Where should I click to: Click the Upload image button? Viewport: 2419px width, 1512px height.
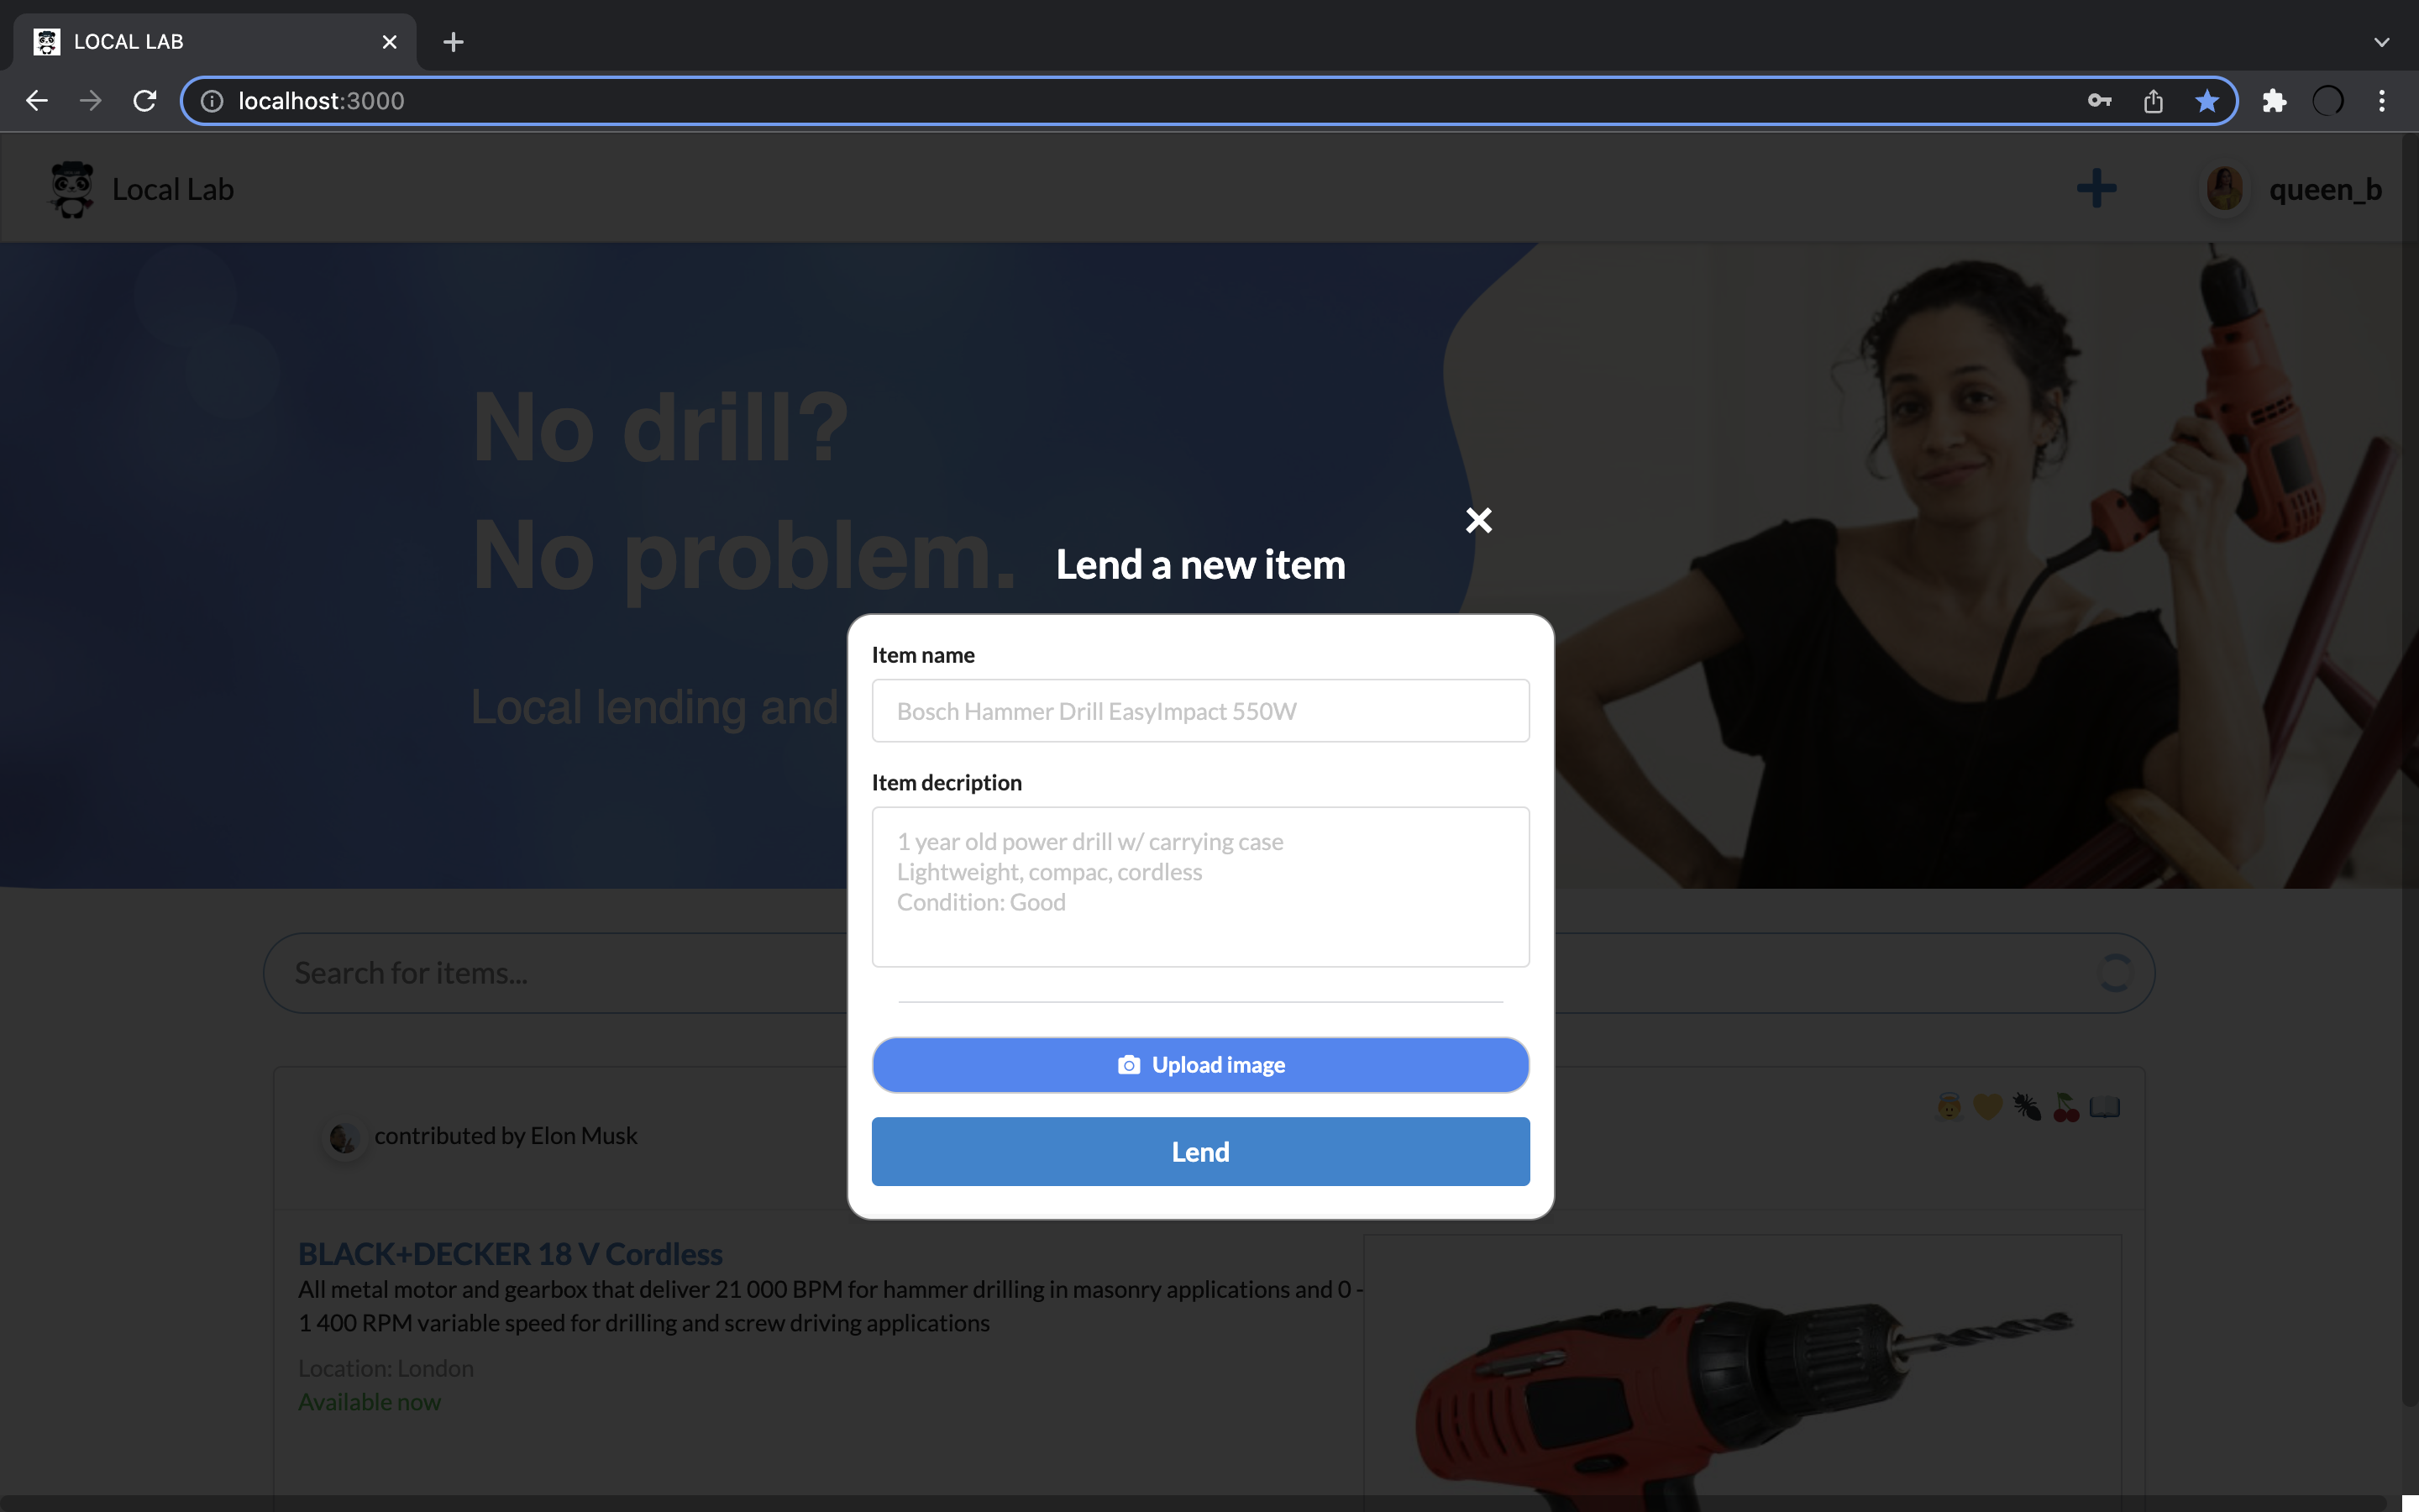(x=1200, y=1065)
